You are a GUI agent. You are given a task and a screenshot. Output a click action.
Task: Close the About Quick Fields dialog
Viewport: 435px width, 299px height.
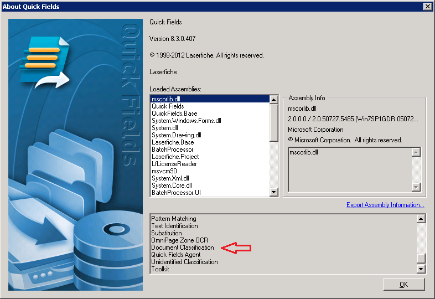(x=427, y=7)
